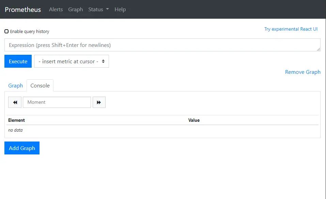This screenshot has height=199, width=326.
Task: Click the Value column header
Action: point(194,120)
